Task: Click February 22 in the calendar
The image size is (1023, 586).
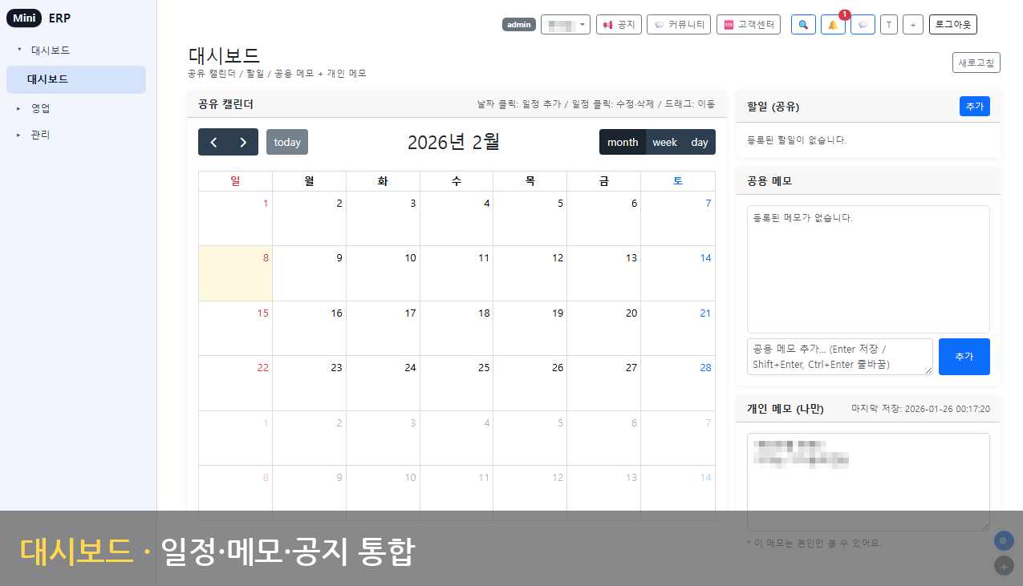Action: click(235, 383)
